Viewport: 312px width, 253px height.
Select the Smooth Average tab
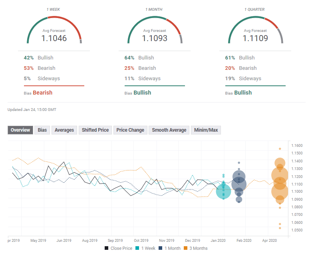point(169,130)
